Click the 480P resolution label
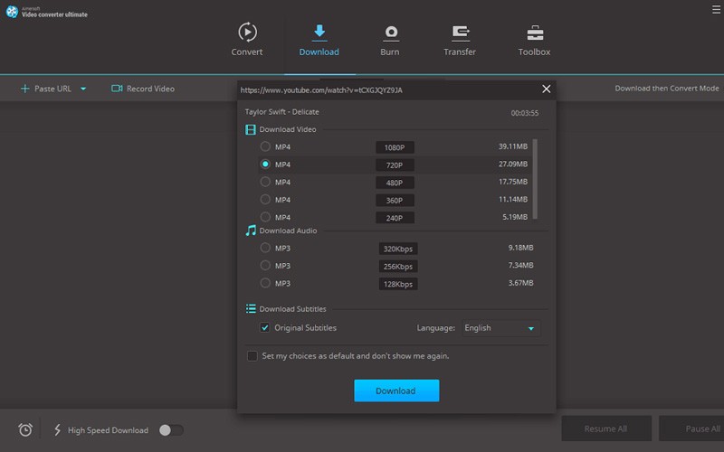 point(395,183)
